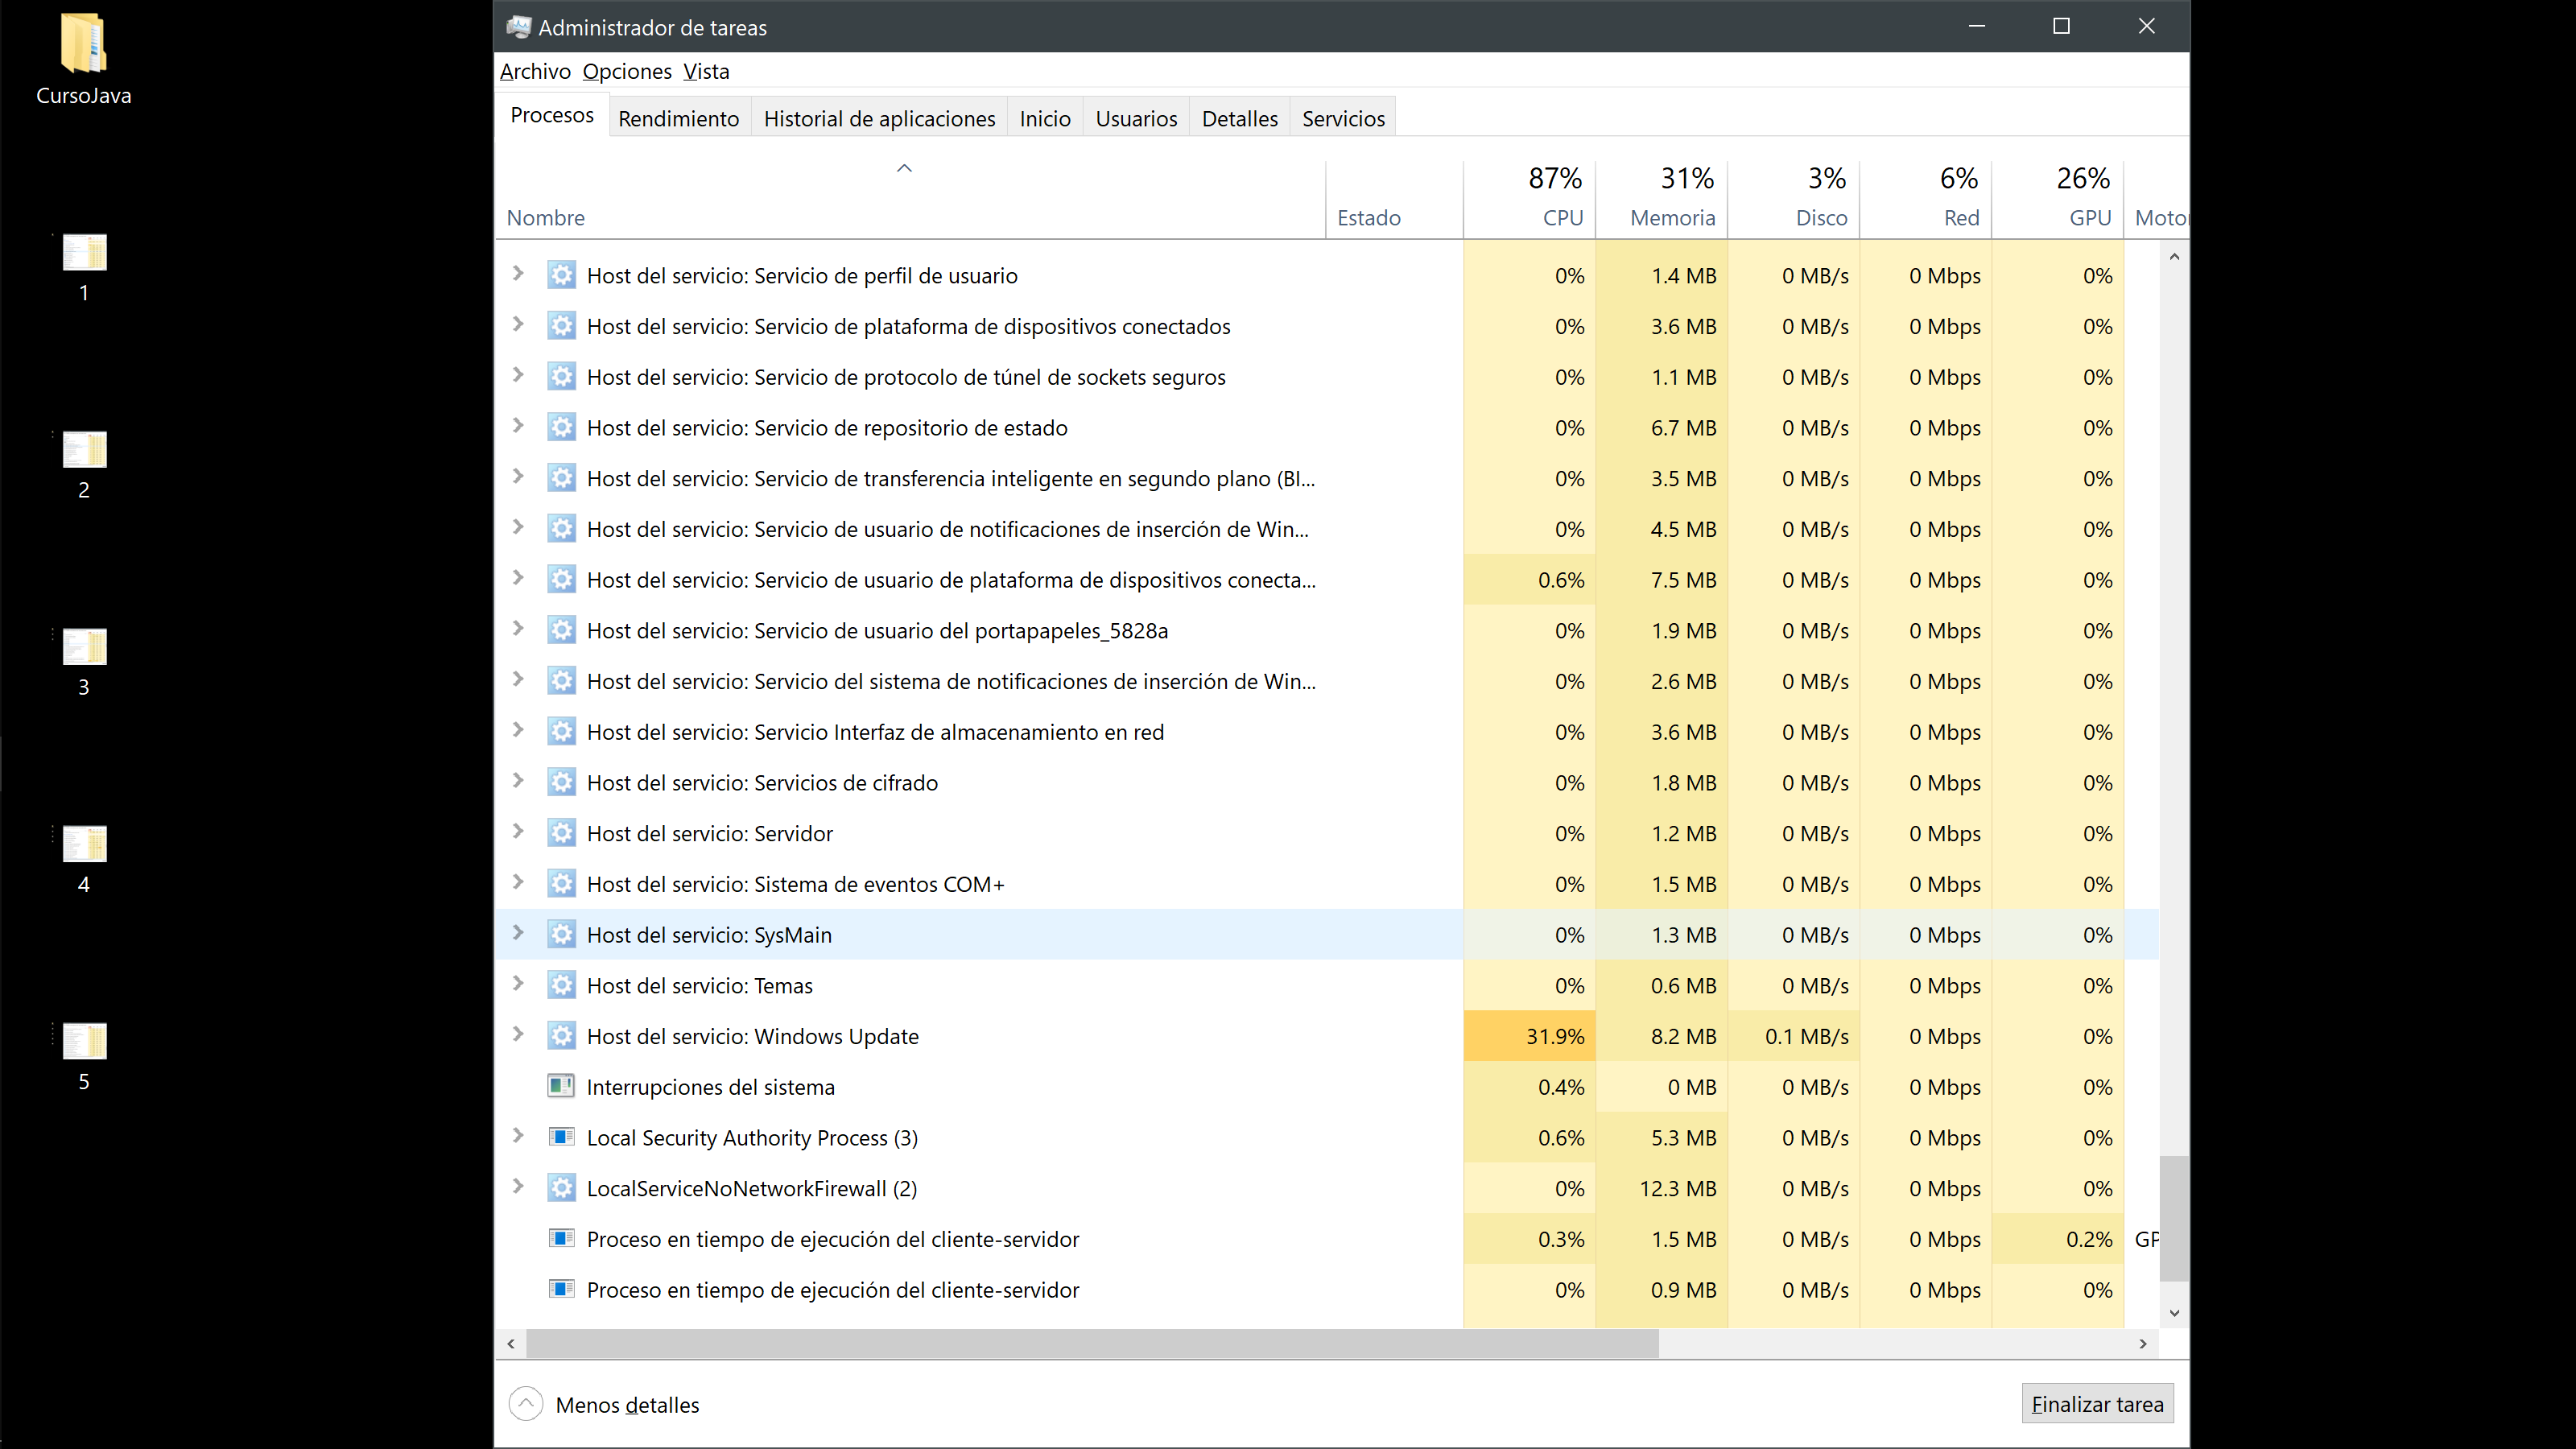Click the horizontal scrollbar thumb at the bottom

[x=1091, y=1343]
